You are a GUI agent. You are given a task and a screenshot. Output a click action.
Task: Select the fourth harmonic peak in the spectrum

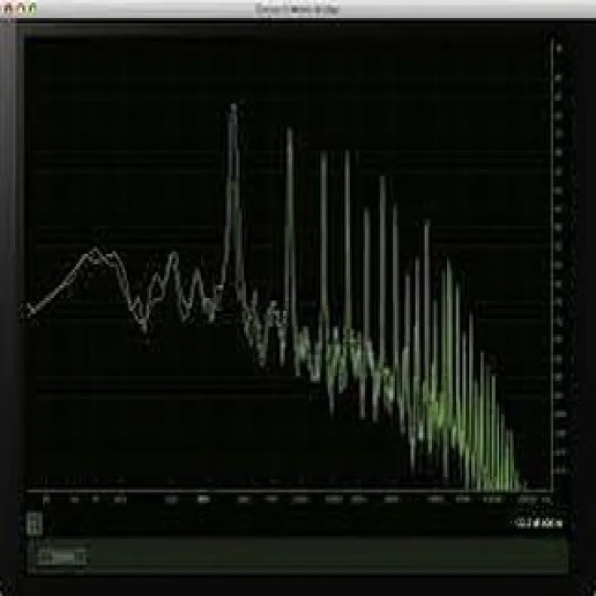[x=347, y=154]
